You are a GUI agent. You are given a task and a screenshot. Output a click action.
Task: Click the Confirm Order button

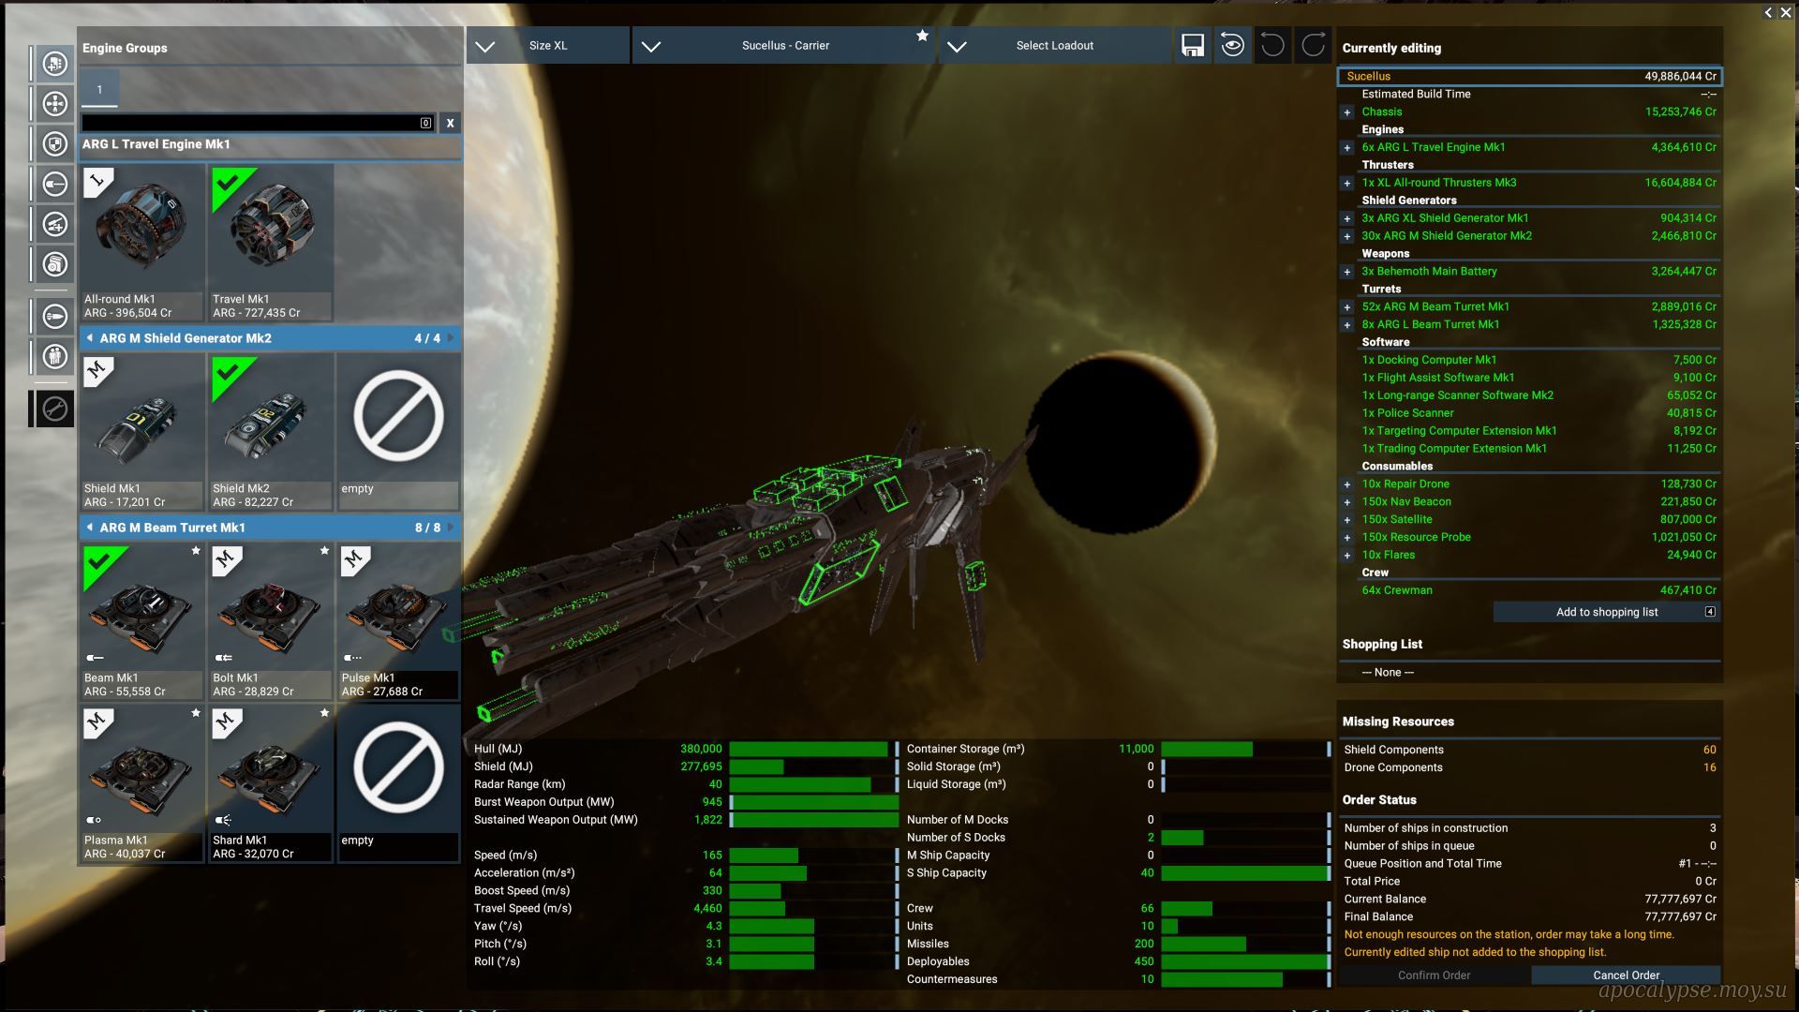click(x=1434, y=975)
